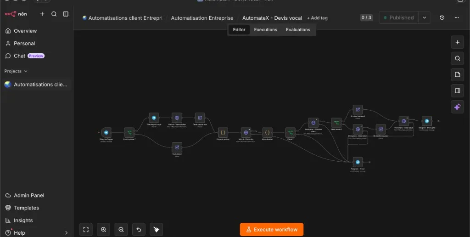Click the plus icon beside the n8n logo
This screenshot has width=470, height=237.
42,14
